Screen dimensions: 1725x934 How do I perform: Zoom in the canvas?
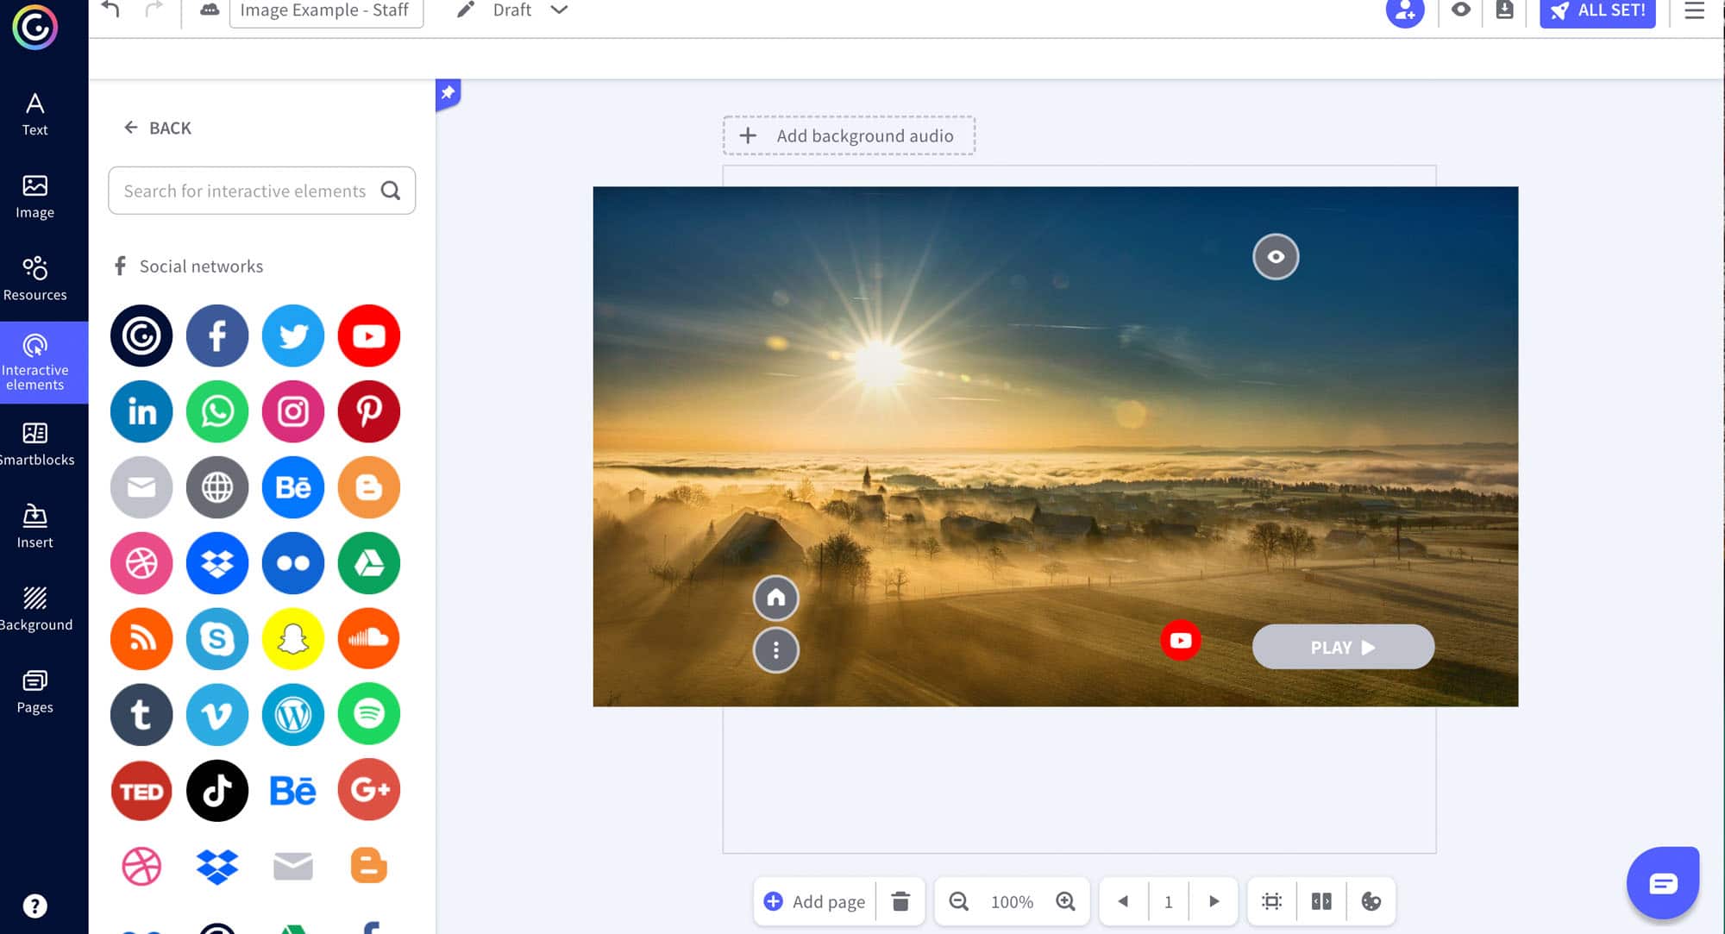[x=1066, y=901]
